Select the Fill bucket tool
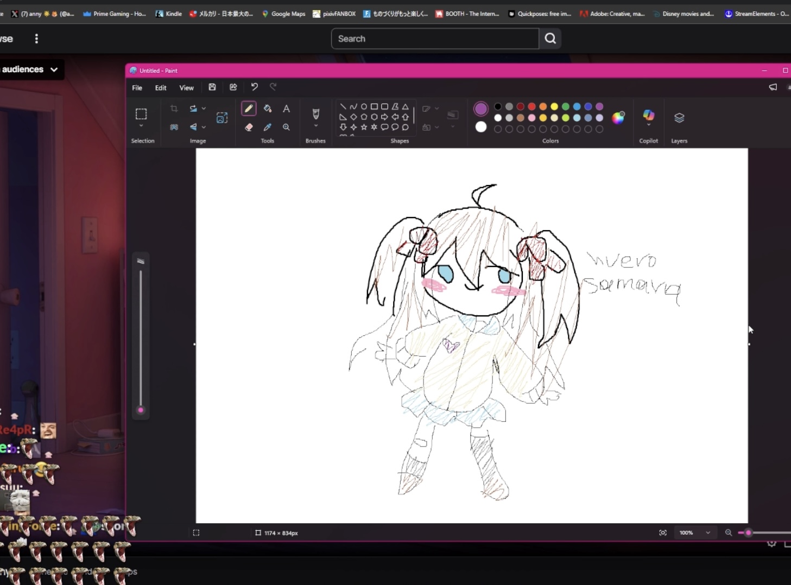 [268, 109]
